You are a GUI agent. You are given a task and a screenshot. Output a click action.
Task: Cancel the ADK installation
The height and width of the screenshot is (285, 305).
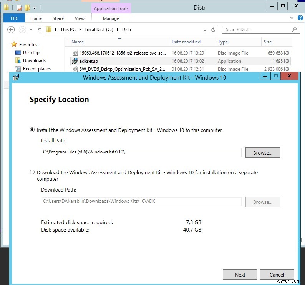(x=277, y=275)
